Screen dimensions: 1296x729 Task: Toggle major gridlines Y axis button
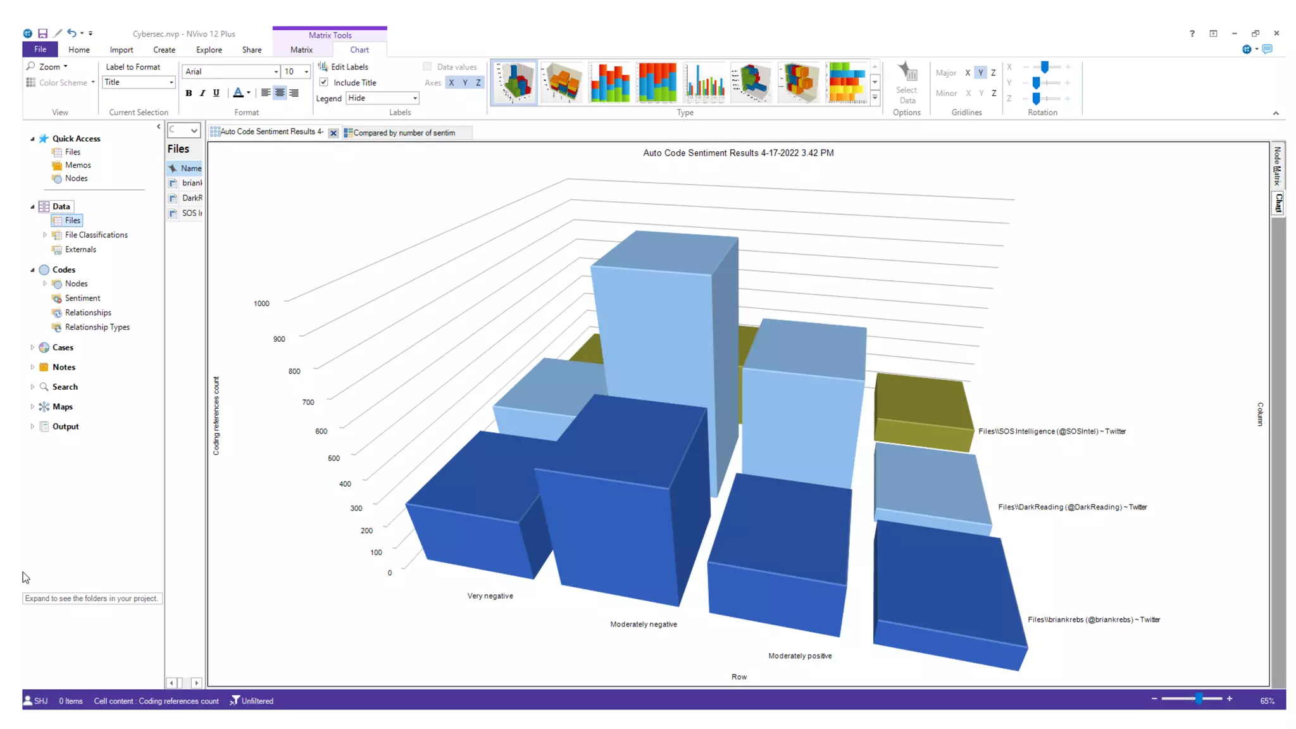point(980,73)
